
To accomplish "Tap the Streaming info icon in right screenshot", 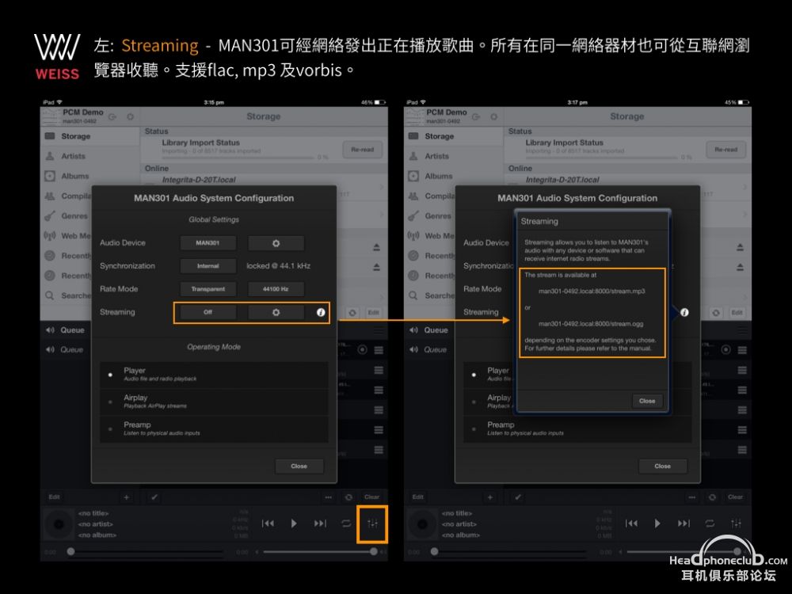I will [684, 312].
